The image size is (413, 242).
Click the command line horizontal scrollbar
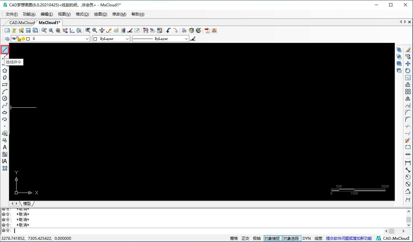[x=395, y=231]
